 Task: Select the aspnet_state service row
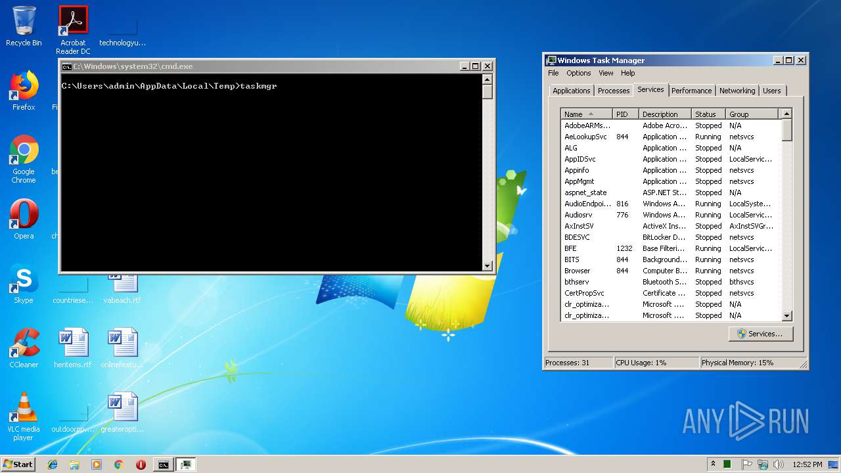[671, 192]
